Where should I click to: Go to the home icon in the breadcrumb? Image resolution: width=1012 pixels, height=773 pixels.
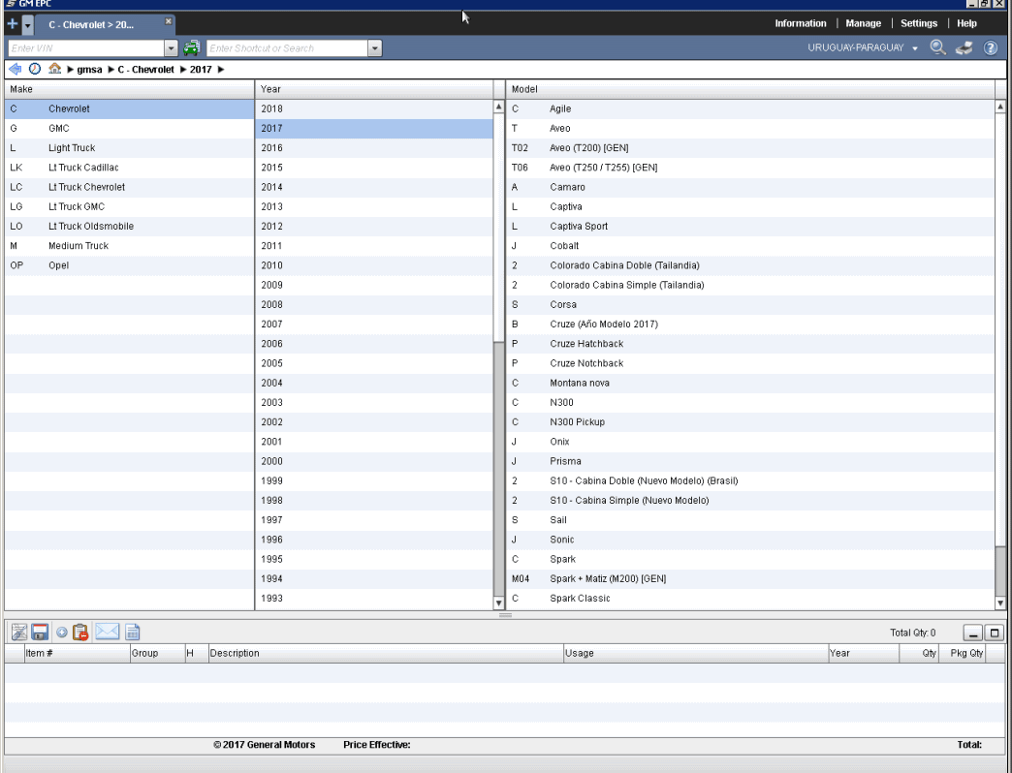coord(55,69)
